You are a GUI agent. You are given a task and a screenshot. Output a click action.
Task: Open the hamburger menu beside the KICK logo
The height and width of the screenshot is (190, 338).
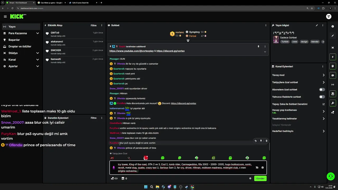pyautogui.click(x=5, y=17)
